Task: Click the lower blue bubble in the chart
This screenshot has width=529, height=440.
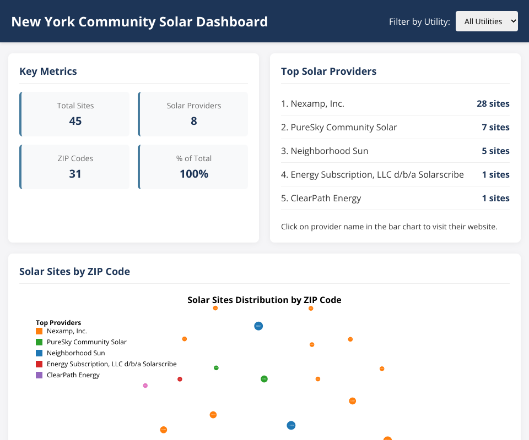Action: pos(291,425)
